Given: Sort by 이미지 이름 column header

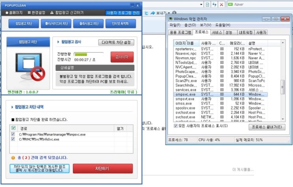Looking at the screenshot, I should click(186, 43).
